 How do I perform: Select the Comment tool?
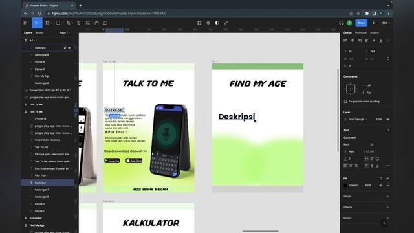point(105,23)
